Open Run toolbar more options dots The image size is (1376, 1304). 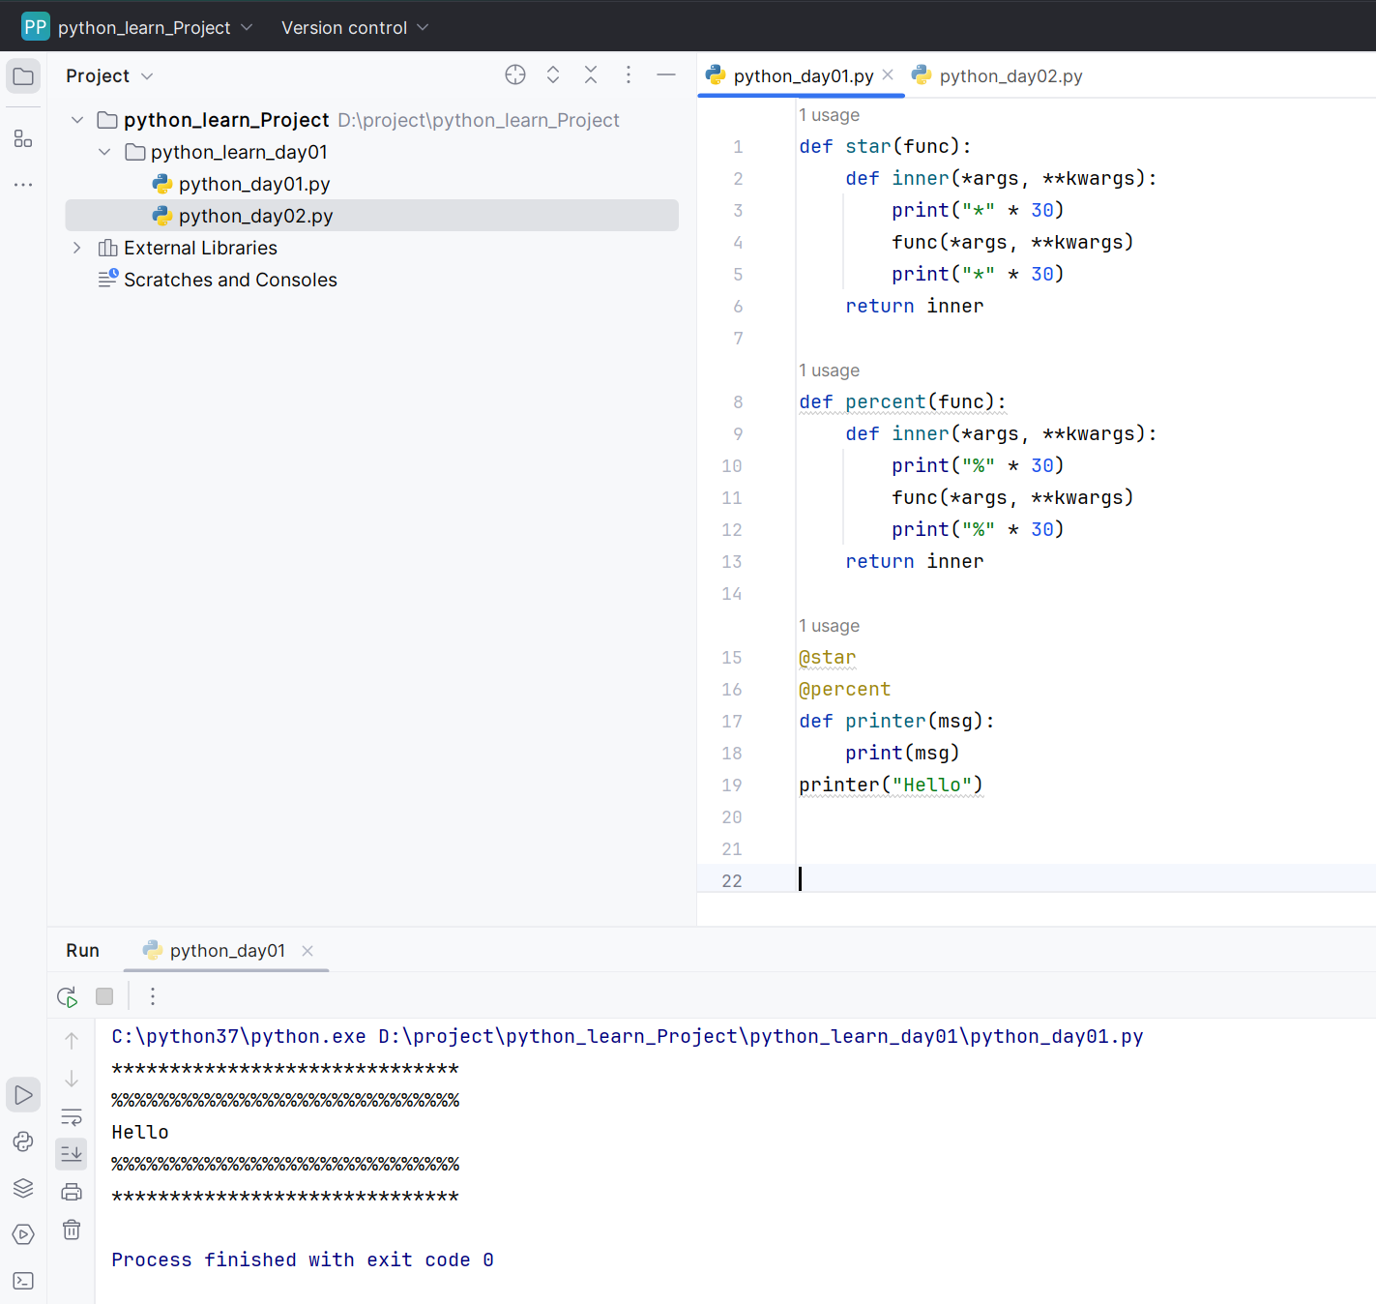point(153,996)
